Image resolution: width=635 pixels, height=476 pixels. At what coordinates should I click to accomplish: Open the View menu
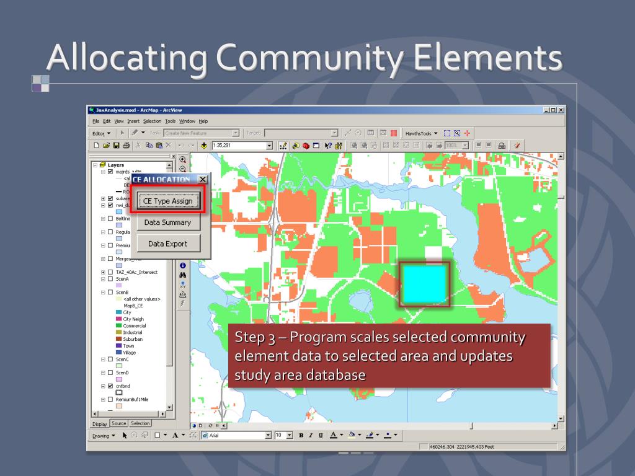click(118, 121)
